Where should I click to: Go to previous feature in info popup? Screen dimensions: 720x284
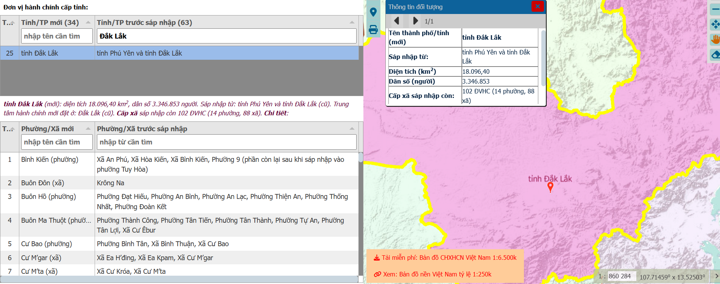tap(396, 21)
